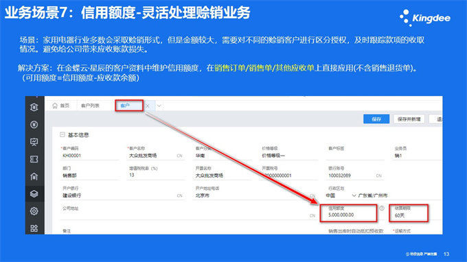467x262 pixels.
Task: Click the 保存并新增 button
Action: pyautogui.click(x=409, y=119)
